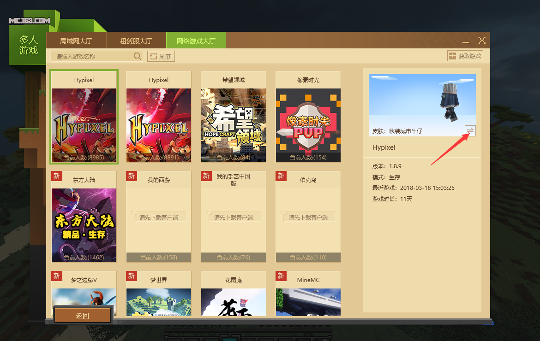The width and height of the screenshot is (540, 341).
Task: Minimize the game lobby window
Action: [x=466, y=41]
